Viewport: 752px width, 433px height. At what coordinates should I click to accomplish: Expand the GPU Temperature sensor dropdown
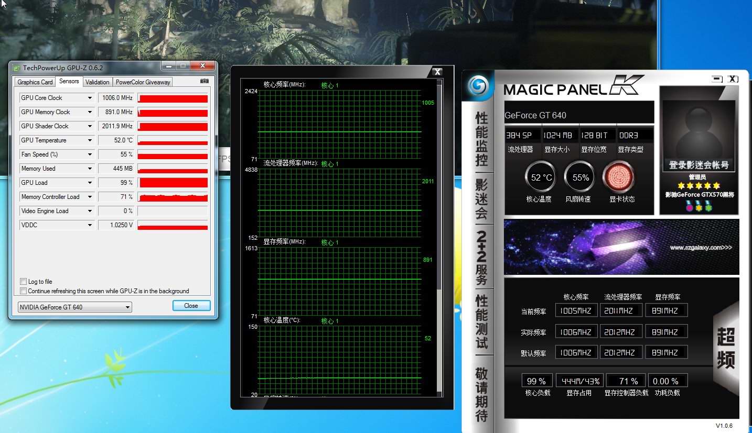[90, 140]
